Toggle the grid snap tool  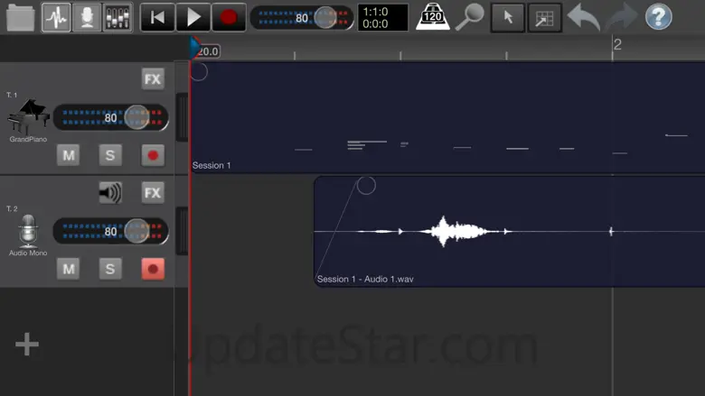click(x=544, y=17)
